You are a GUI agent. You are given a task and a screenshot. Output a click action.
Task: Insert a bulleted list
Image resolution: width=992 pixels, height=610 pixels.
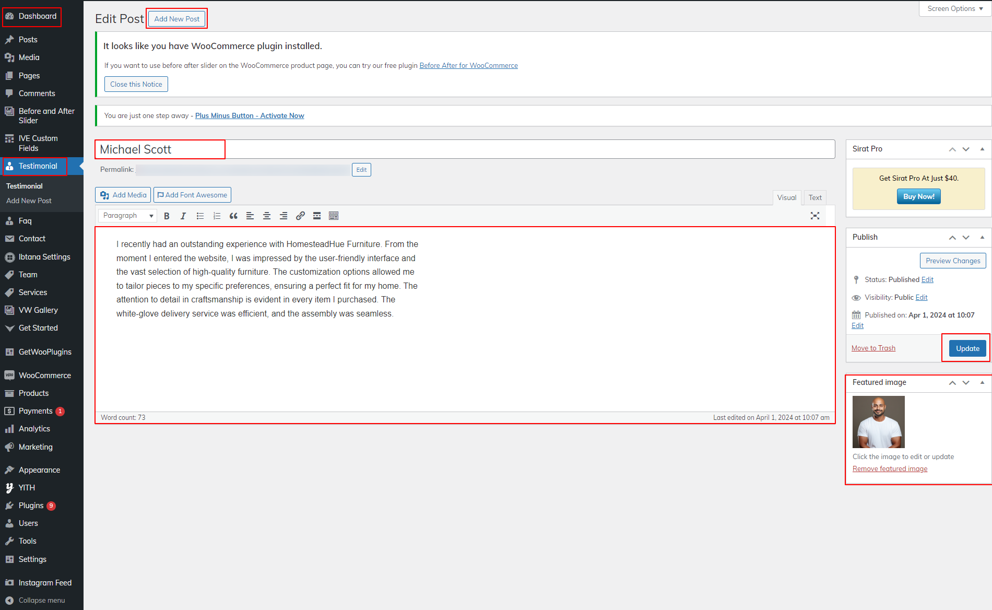[200, 216]
